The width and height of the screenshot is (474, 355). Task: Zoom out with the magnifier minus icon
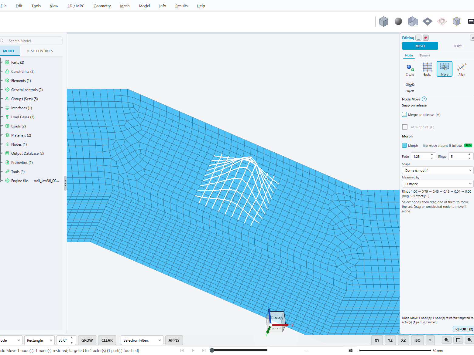[x=446, y=340]
